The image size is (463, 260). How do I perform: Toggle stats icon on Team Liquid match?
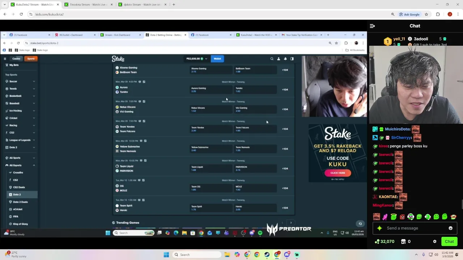click(145, 160)
